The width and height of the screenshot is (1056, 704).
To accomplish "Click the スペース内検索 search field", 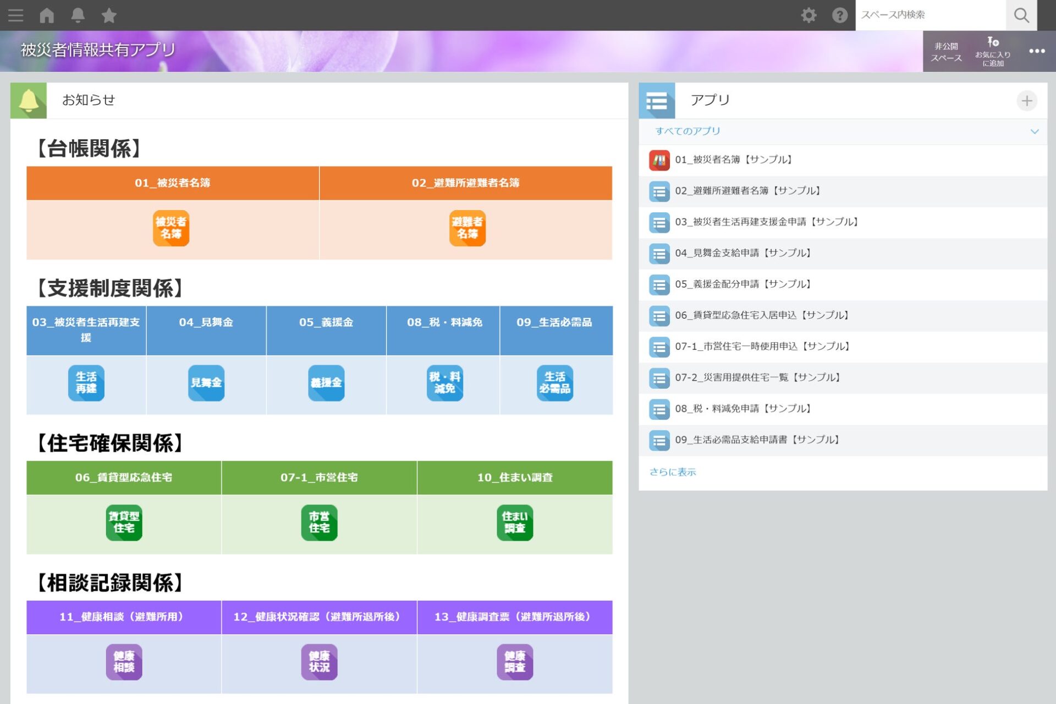I will pyautogui.click(x=930, y=15).
